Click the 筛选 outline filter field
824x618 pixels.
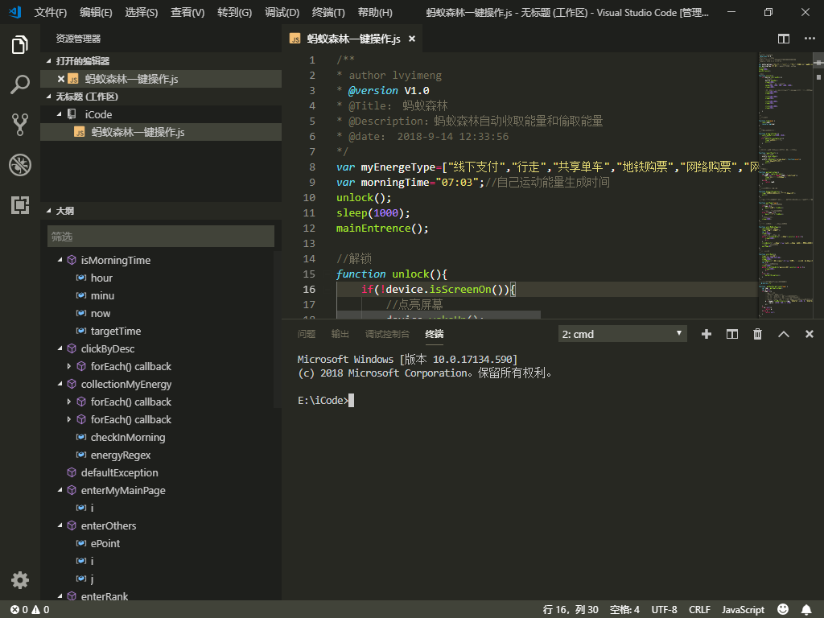tap(161, 237)
